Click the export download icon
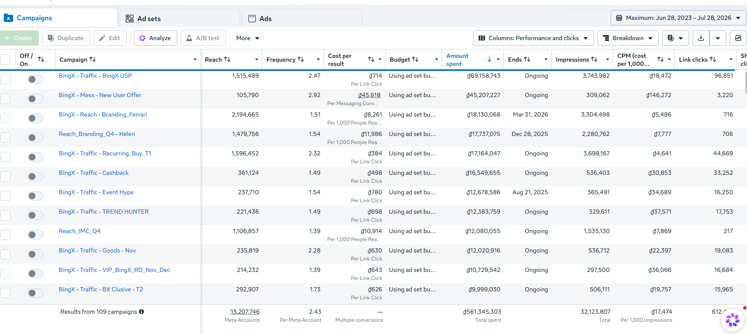Screen dimensions: 747x334 click(x=701, y=38)
